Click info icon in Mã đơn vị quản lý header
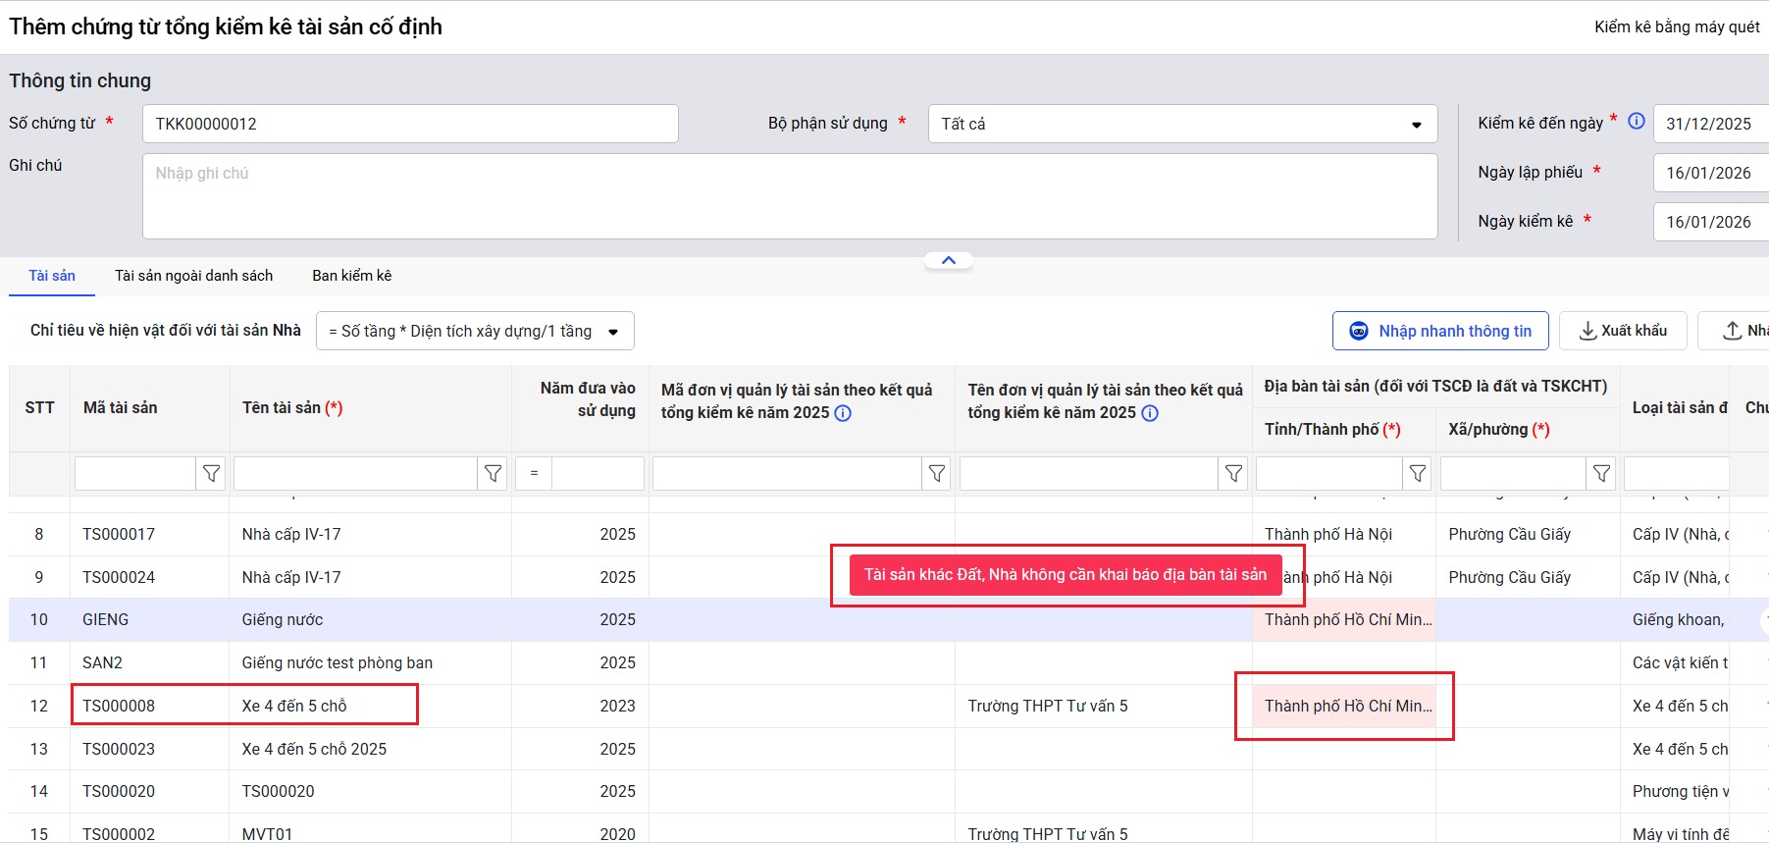This screenshot has height=843, width=1769. tap(843, 413)
